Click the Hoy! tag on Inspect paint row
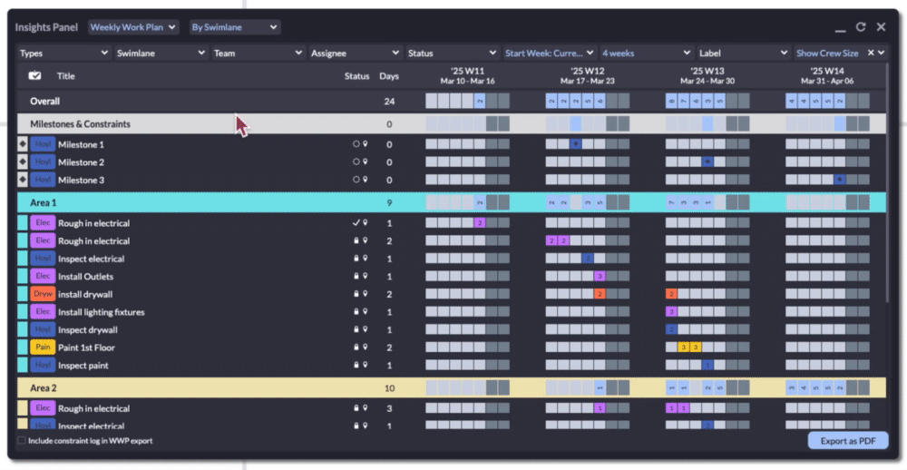 (x=43, y=366)
